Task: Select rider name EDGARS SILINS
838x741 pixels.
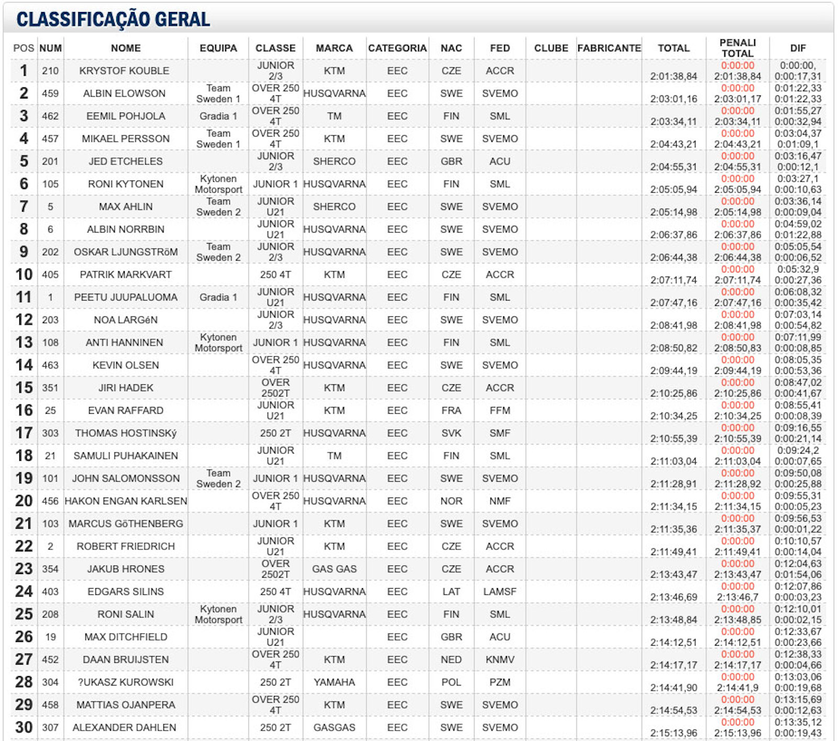Action: [x=126, y=592]
